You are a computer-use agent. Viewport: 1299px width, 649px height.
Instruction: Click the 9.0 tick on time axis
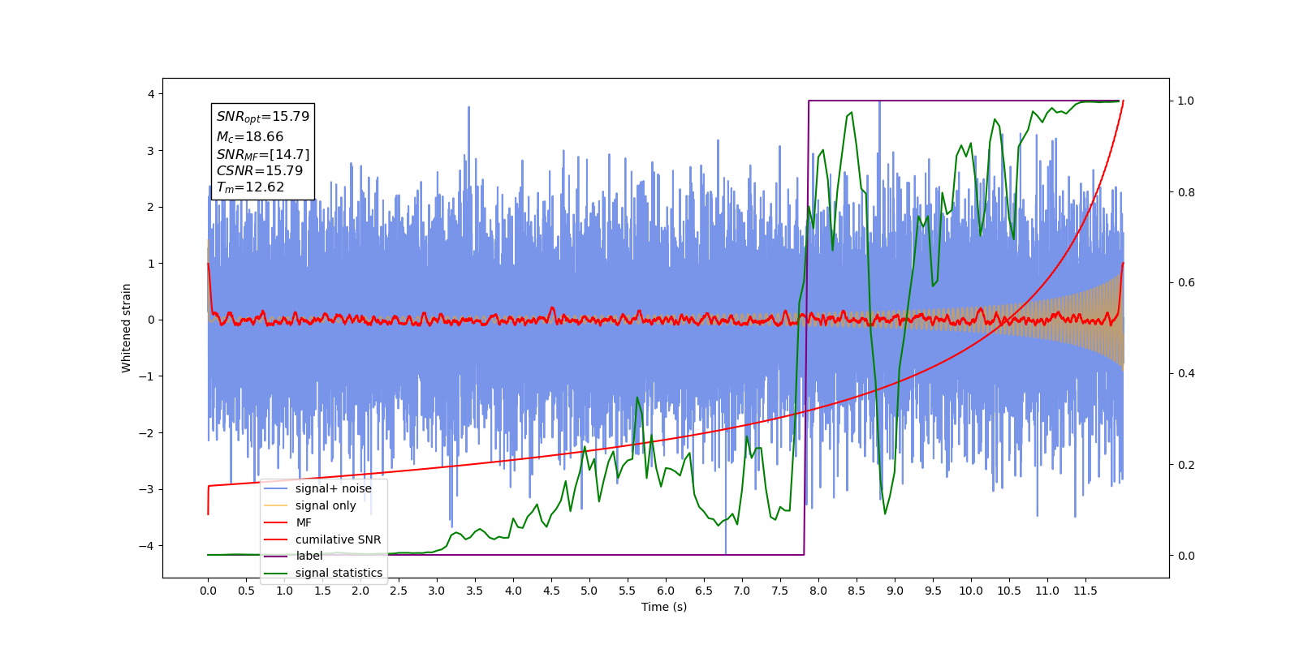(895, 591)
